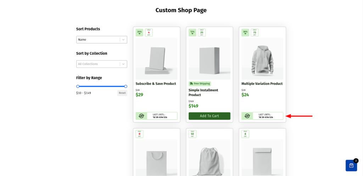The image size is (363, 176).
Task: Open the Multiple Variation Product title
Action: (262, 84)
